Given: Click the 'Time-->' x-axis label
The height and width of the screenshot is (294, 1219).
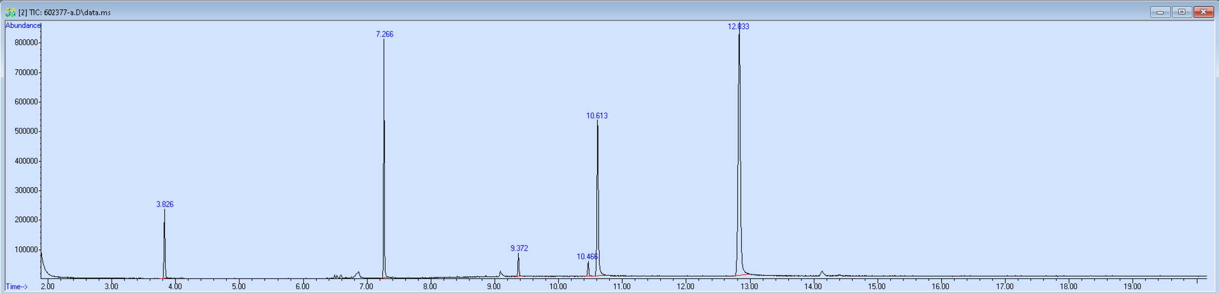Looking at the screenshot, I should [17, 287].
